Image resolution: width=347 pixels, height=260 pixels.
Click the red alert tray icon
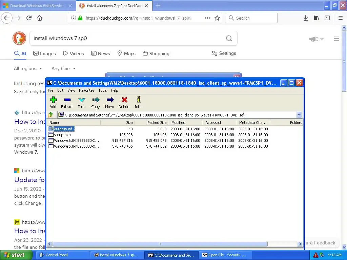pos(316,255)
